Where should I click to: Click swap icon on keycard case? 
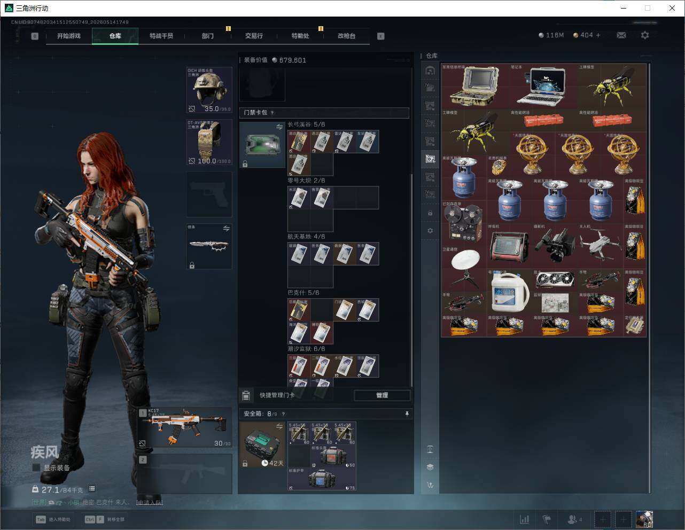279,127
